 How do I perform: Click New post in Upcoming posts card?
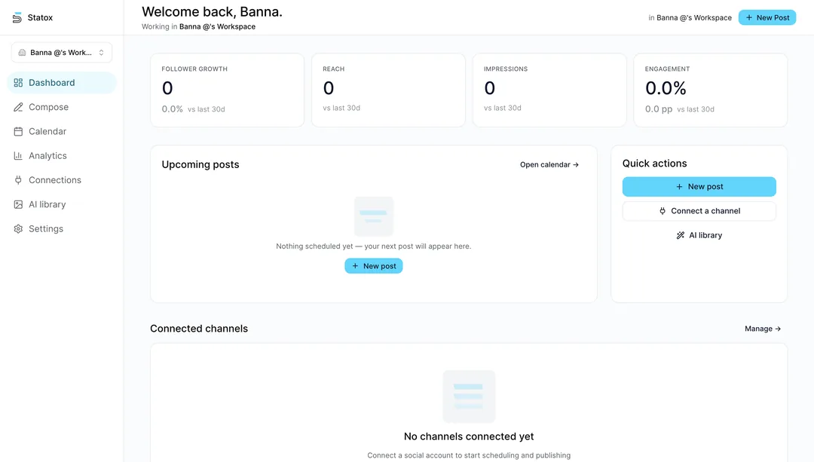coord(374,266)
